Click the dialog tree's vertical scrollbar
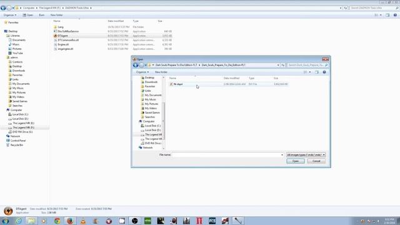Image resolution: width=400 pixels, height=225 pixels. [x=164, y=121]
